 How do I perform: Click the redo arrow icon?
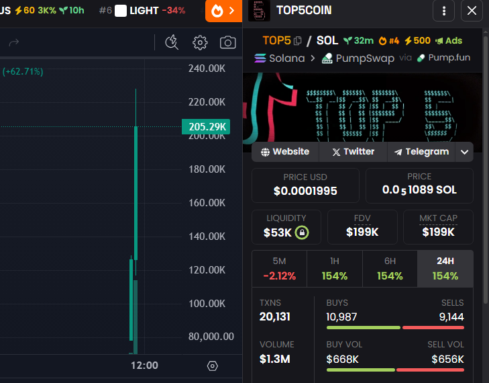pos(13,42)
